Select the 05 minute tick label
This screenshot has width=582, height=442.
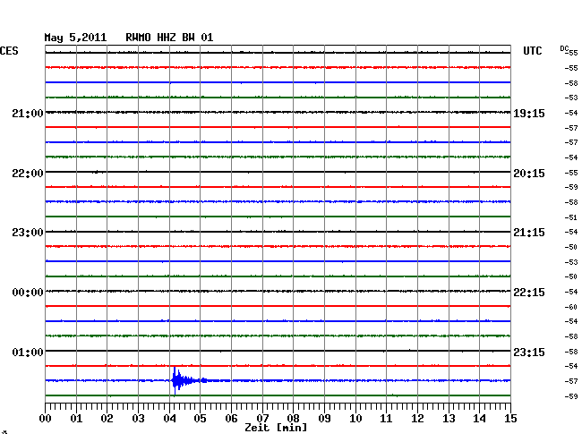point(200,419)
